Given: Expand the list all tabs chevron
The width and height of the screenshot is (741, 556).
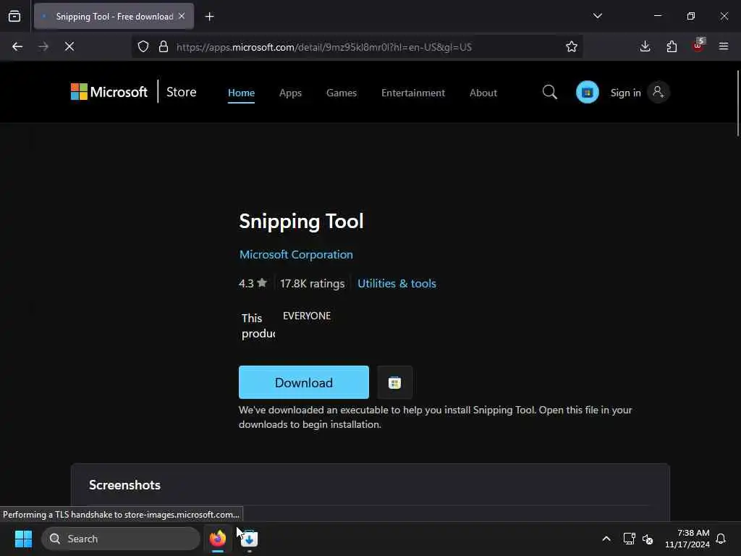Looking at the screenshot, I should point(597,16).
